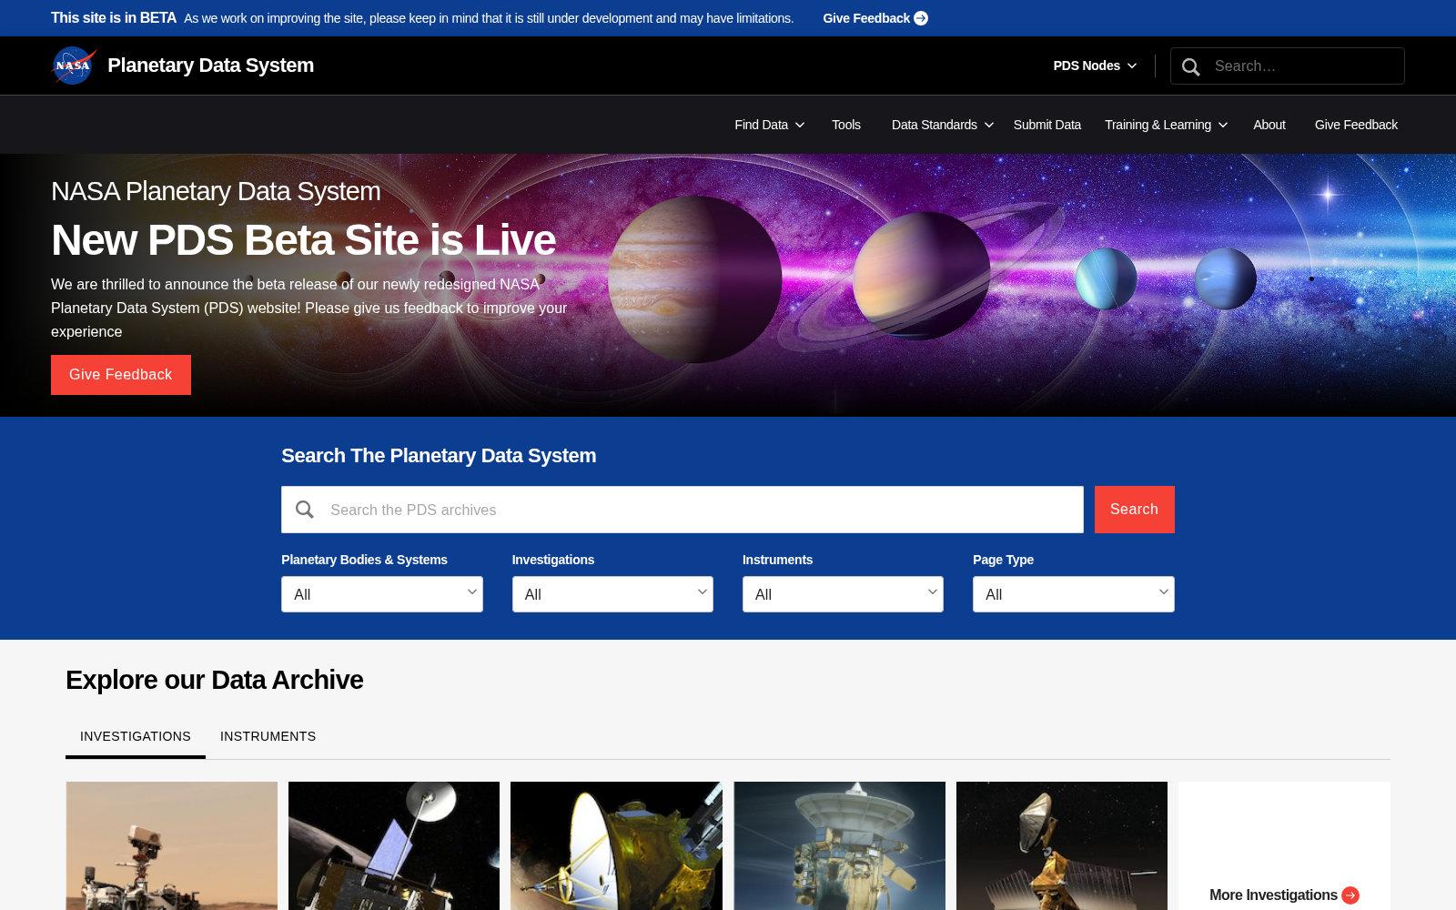Open the Mars rover investigation thumbnail
The height and width of the screenshot is (910, 1456).
172,846
